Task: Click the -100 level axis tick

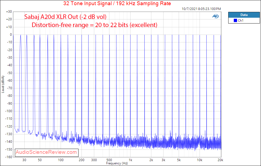Action: click(9, 111)
